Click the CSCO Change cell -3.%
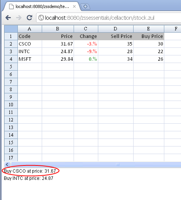Screen dimensions: 181x200 click(x=86, y=44)
